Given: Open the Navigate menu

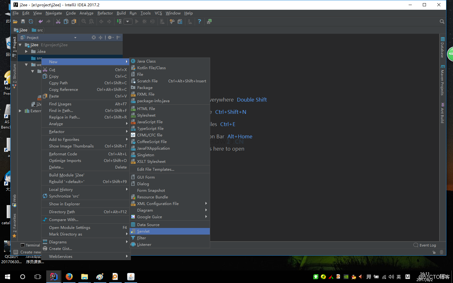Looking at the screenshot, I should pyautogui.click(x=54, y=13).
